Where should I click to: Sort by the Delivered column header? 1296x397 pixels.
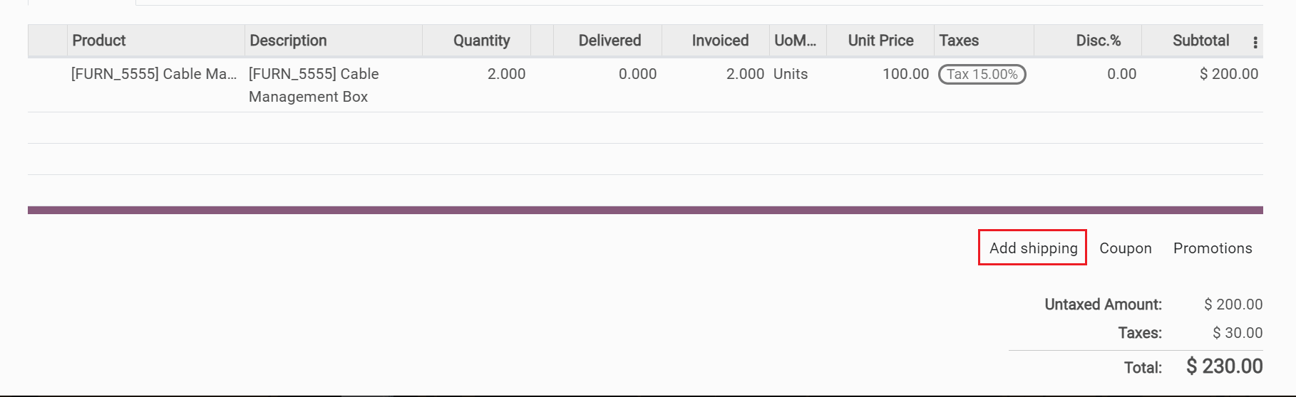point(610,41)
